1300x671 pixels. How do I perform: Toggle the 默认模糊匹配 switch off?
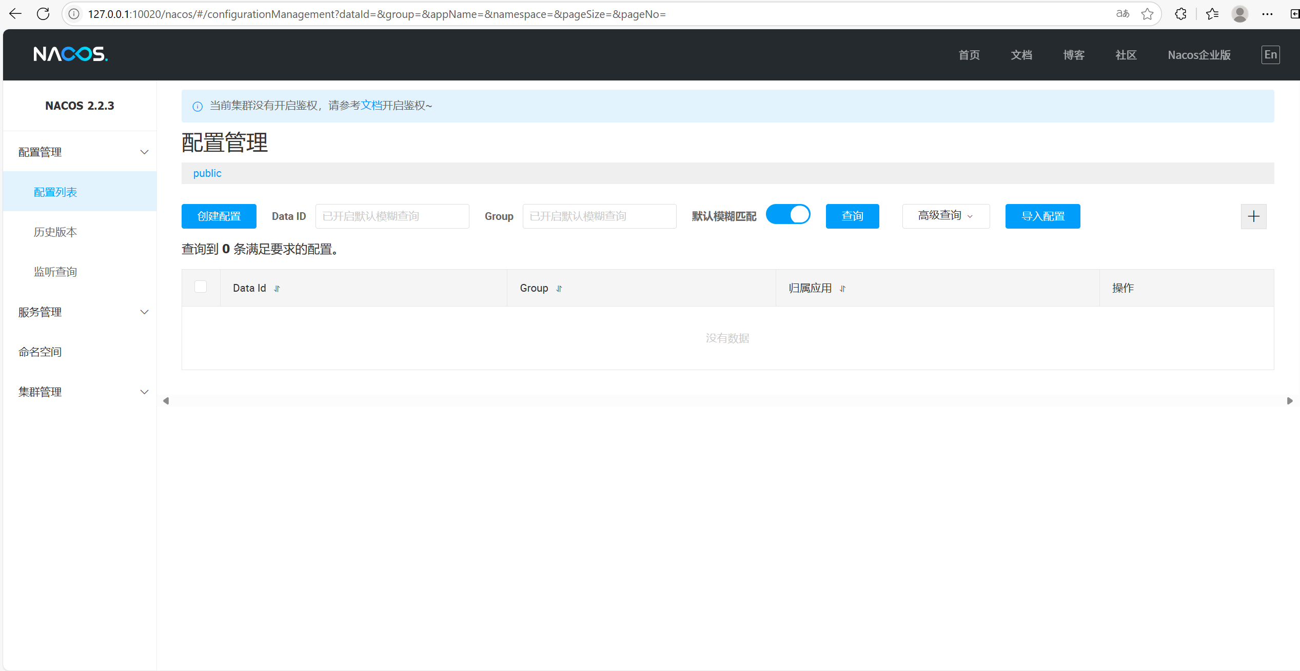(x=788, y=214)
